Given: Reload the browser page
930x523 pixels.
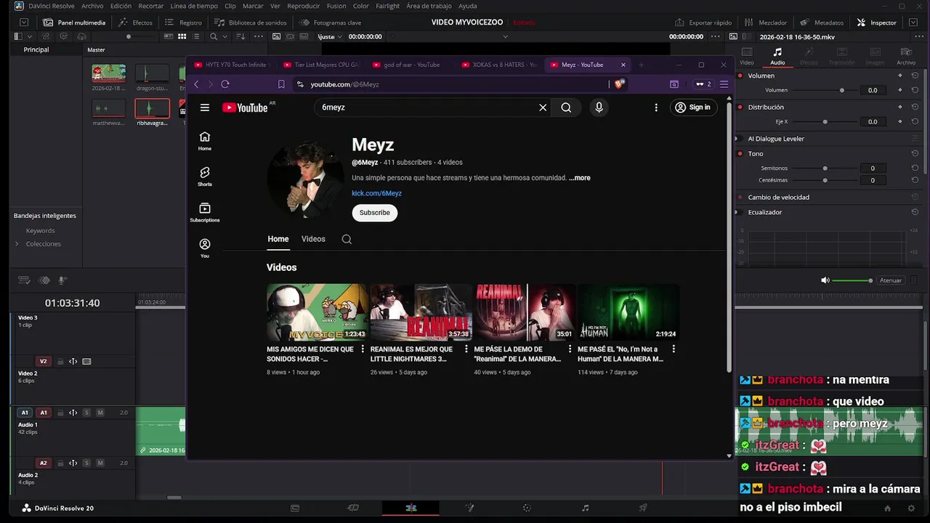Looking at the screenshot, I should tap(225, 84).
